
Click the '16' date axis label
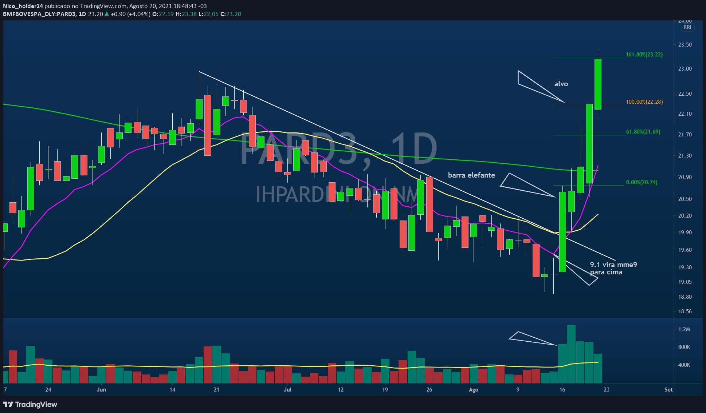click(562, 390)
